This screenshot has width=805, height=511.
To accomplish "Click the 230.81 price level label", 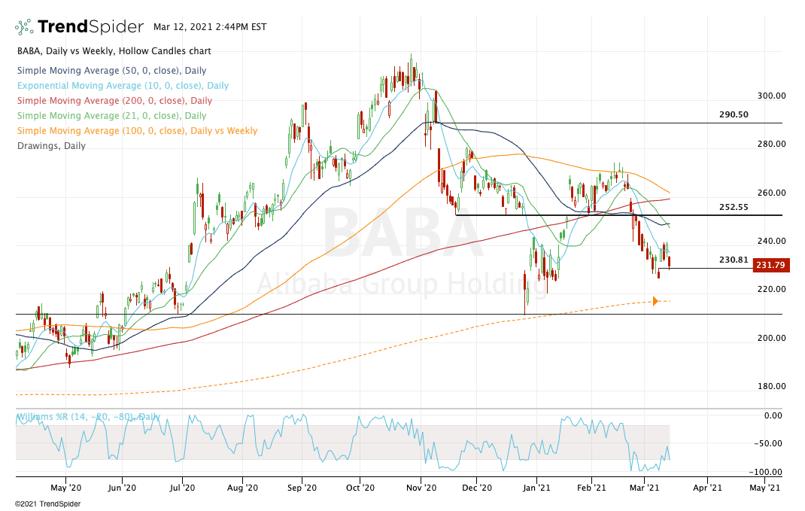I will (733, 260).
